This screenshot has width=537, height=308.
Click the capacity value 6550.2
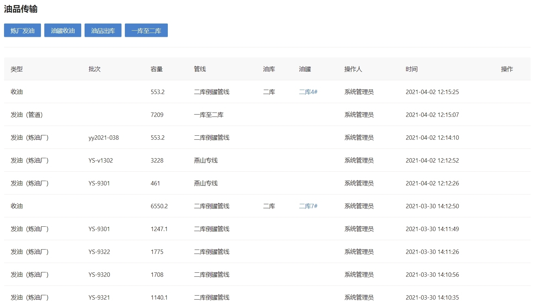tap(159, 206)
